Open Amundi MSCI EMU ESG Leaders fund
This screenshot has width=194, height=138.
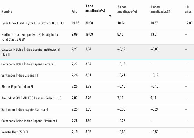click(x=31, y=98)
